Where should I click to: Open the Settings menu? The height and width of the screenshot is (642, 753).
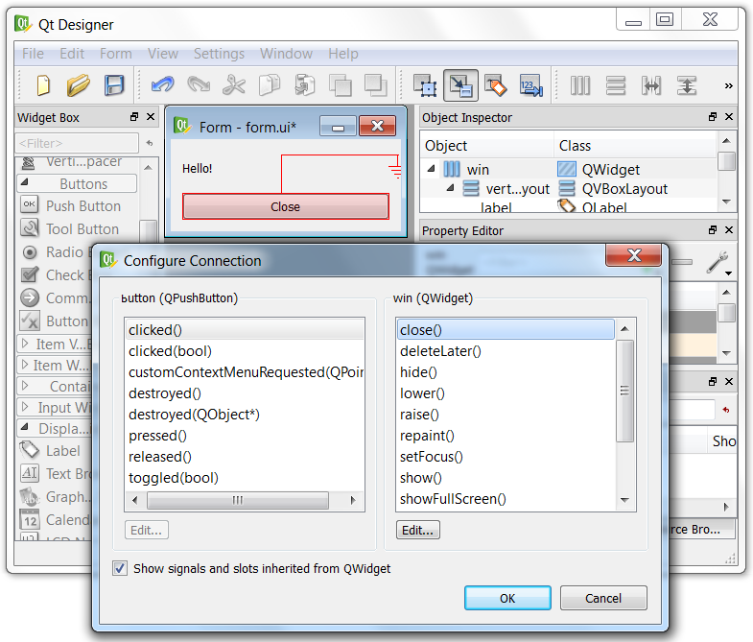point(219,54)
